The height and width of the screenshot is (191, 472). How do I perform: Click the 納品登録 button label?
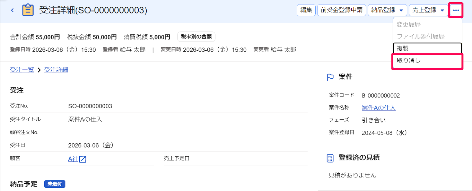click(383, 10)
